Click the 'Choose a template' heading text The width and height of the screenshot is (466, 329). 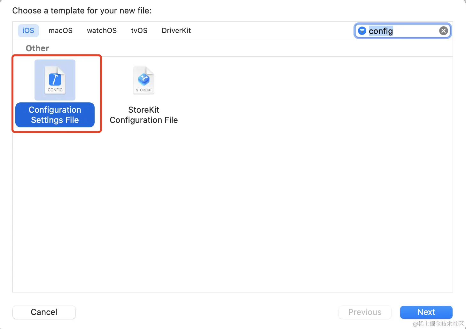coord(82,11)
